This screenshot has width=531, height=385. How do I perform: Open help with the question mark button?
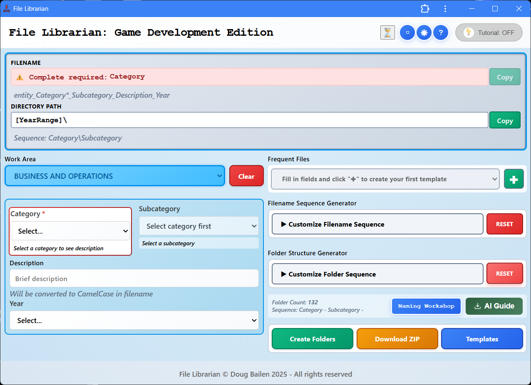coord(441,32)
